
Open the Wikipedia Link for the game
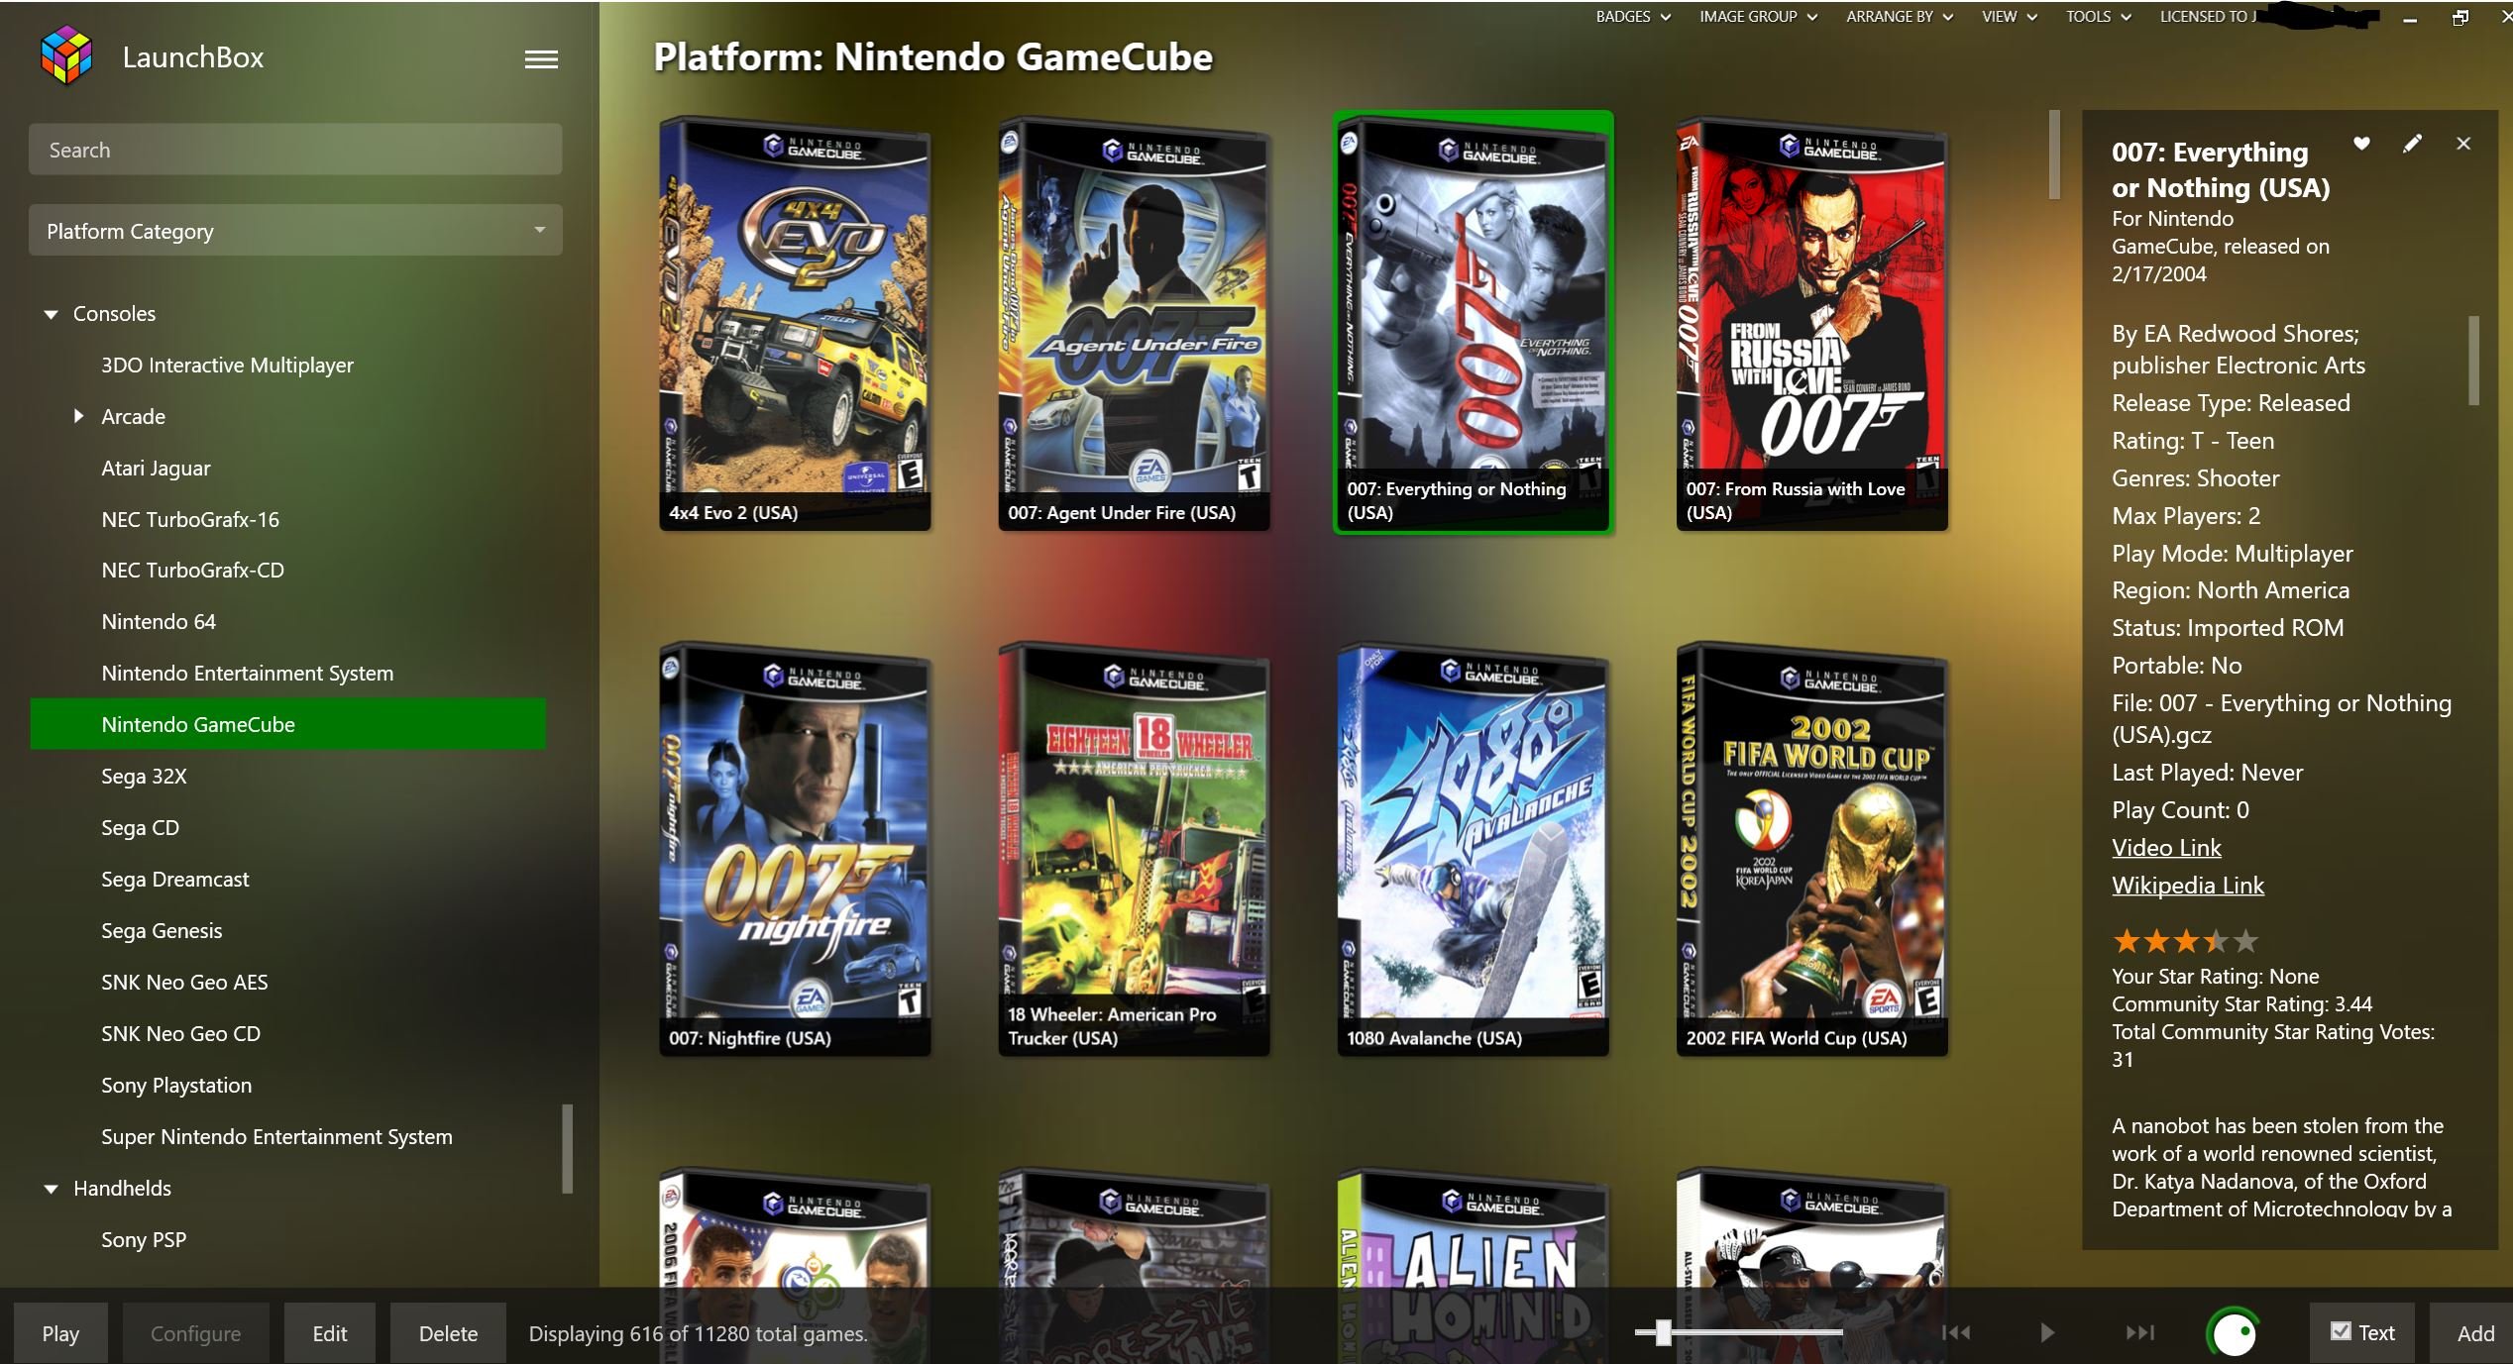pos(2188,886)
